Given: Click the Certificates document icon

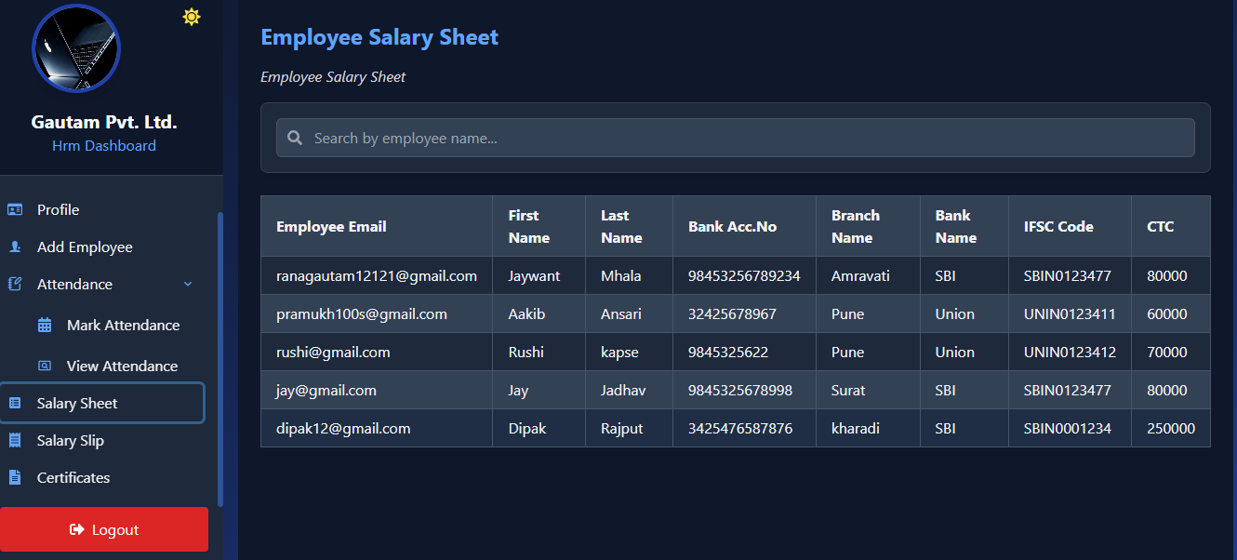Looking at the screenshot, I should pyautogui.click(x=15, y=477).
